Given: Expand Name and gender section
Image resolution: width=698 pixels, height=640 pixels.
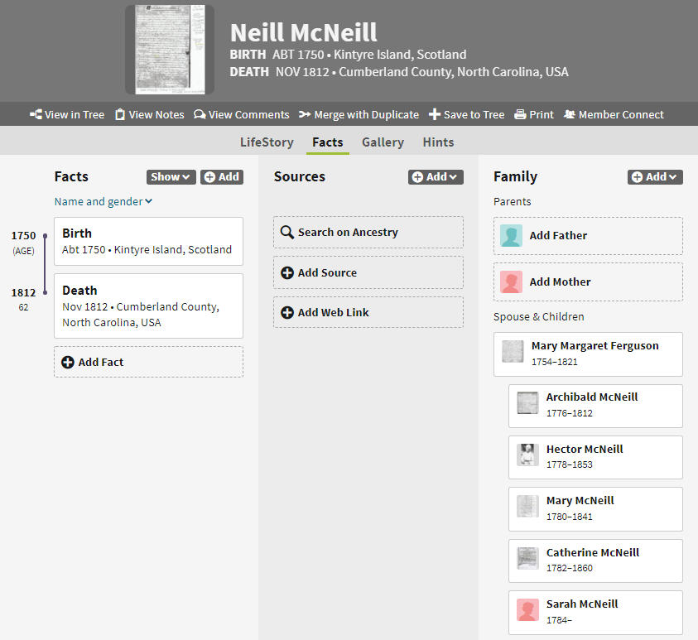Looking at the screenshot, I should [103, 201].
